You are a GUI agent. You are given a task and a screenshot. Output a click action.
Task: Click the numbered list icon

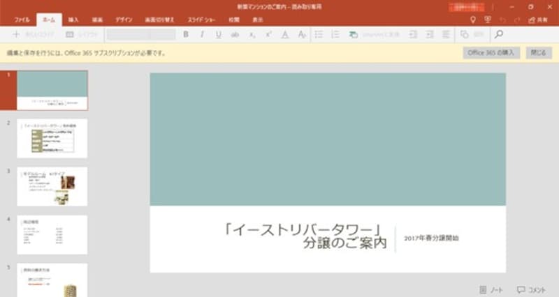[x=335, y=34]
